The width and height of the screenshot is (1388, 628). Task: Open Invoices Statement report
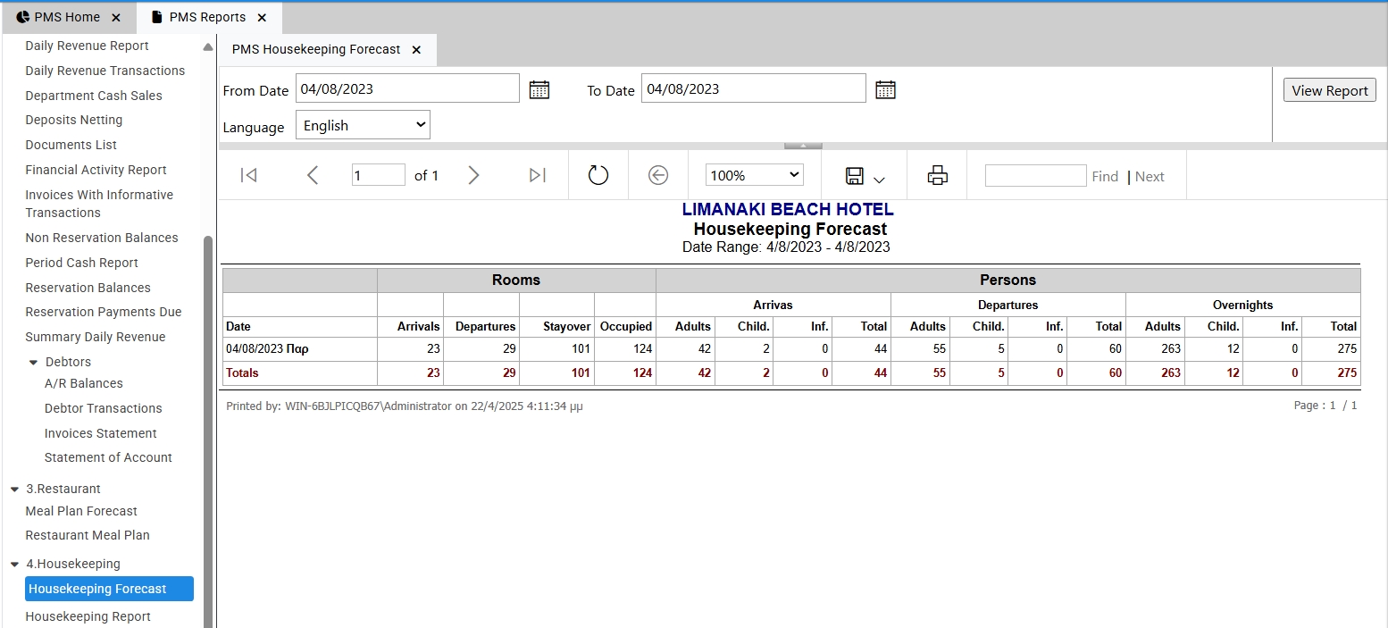click(x=101, y=433)
